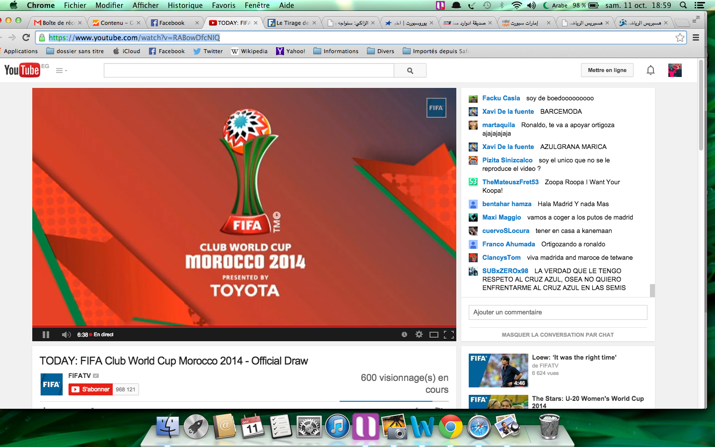Click chat user Facku Casla

pyautogui.click(x=501, y=98)
